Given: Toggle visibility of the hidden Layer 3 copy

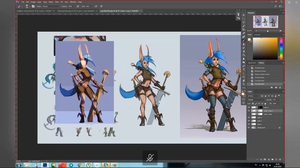Looking at the screenshot, I should 249,114.
